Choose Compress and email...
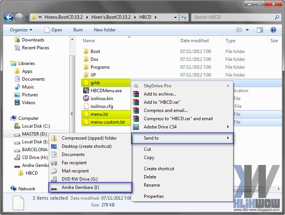 pos(182,110)
